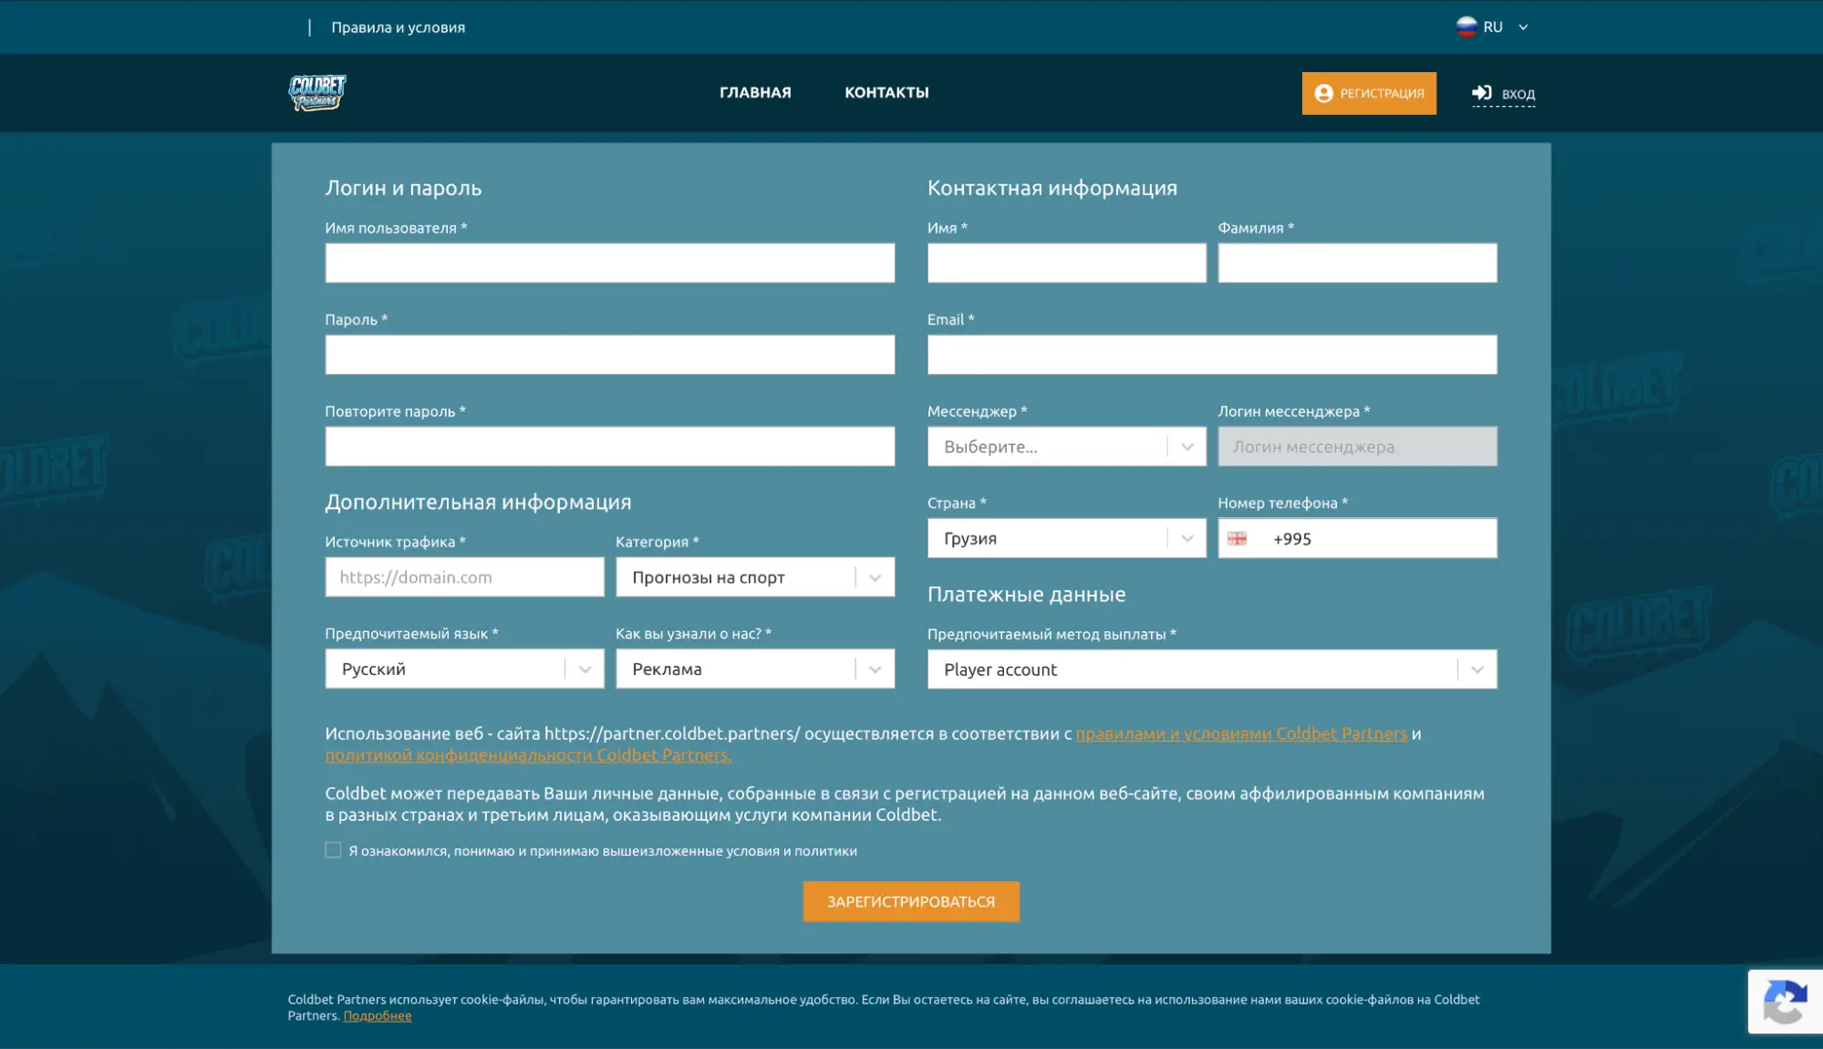Click the ЗАРЕГИСТРИРОВАТЬСЯ button
The image size is (1823, 1049).
911,901
